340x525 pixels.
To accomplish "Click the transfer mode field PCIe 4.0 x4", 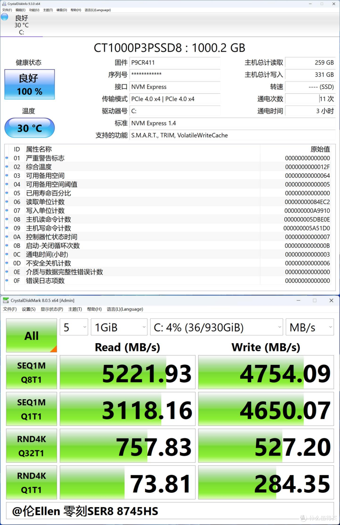I will pos(175,99).
